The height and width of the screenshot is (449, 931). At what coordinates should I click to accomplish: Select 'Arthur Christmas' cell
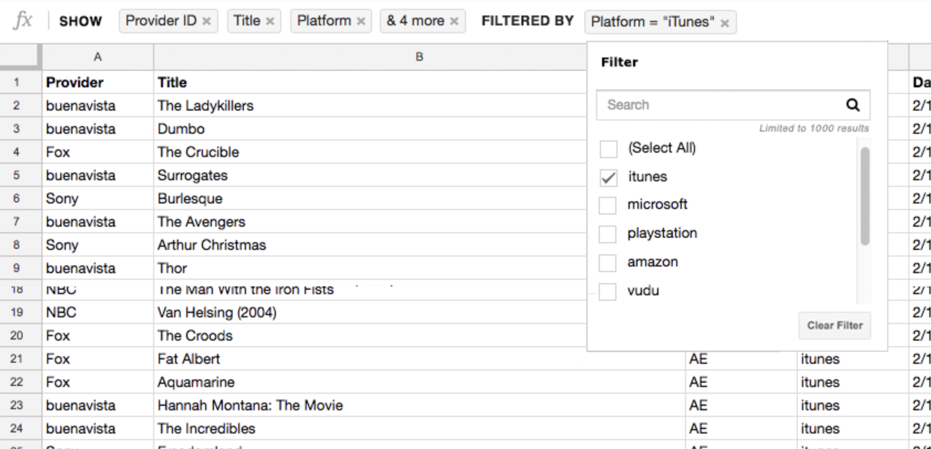[369, 244]
